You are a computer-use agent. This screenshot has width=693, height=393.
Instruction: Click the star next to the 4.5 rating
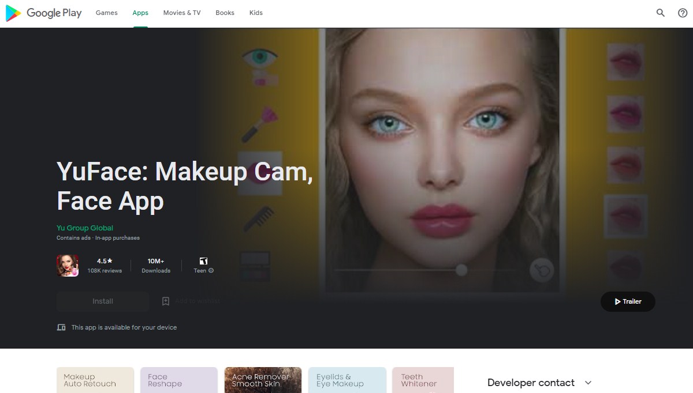[x=110, y=261]
